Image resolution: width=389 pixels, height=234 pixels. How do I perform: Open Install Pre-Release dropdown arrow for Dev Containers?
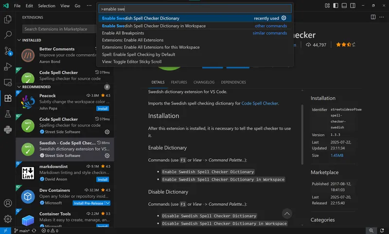108,203
